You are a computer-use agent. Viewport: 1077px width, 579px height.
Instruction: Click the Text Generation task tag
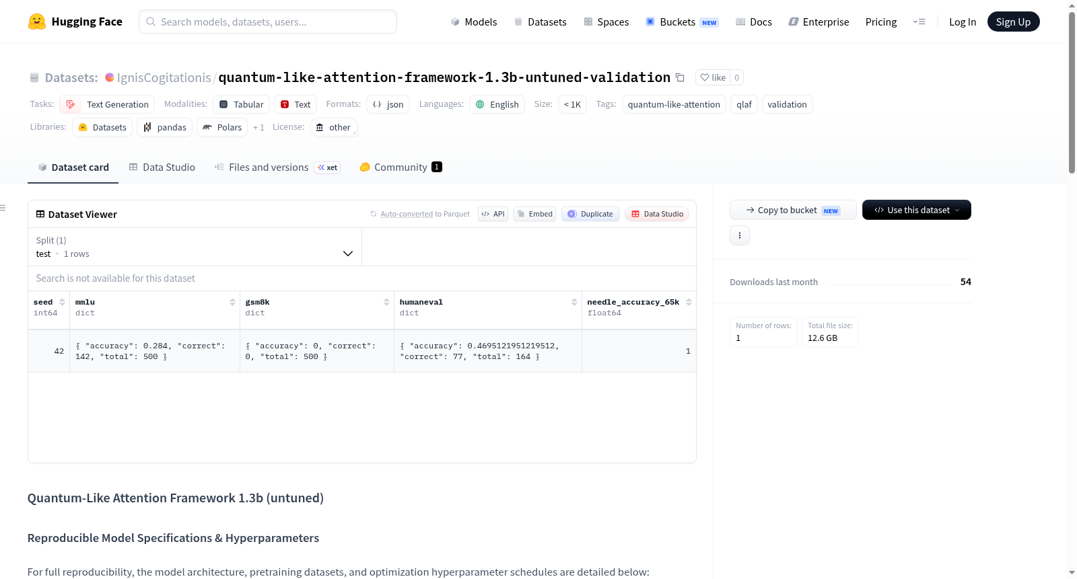tap(107, 104)
